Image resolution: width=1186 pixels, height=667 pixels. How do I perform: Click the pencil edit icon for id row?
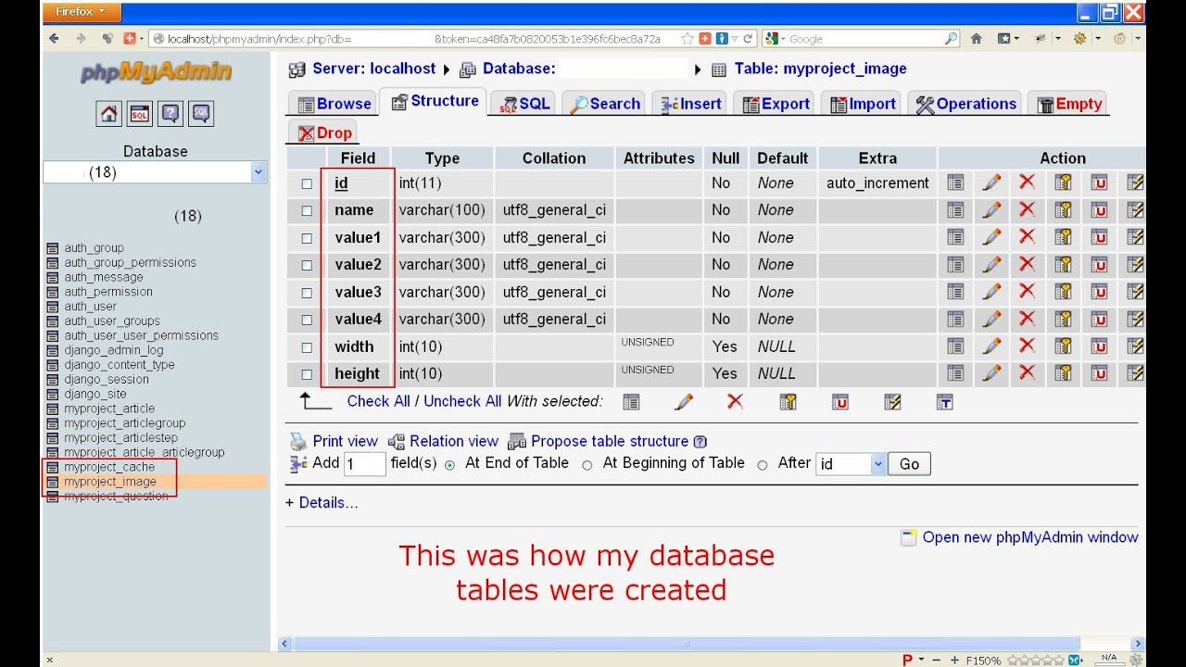991,182
